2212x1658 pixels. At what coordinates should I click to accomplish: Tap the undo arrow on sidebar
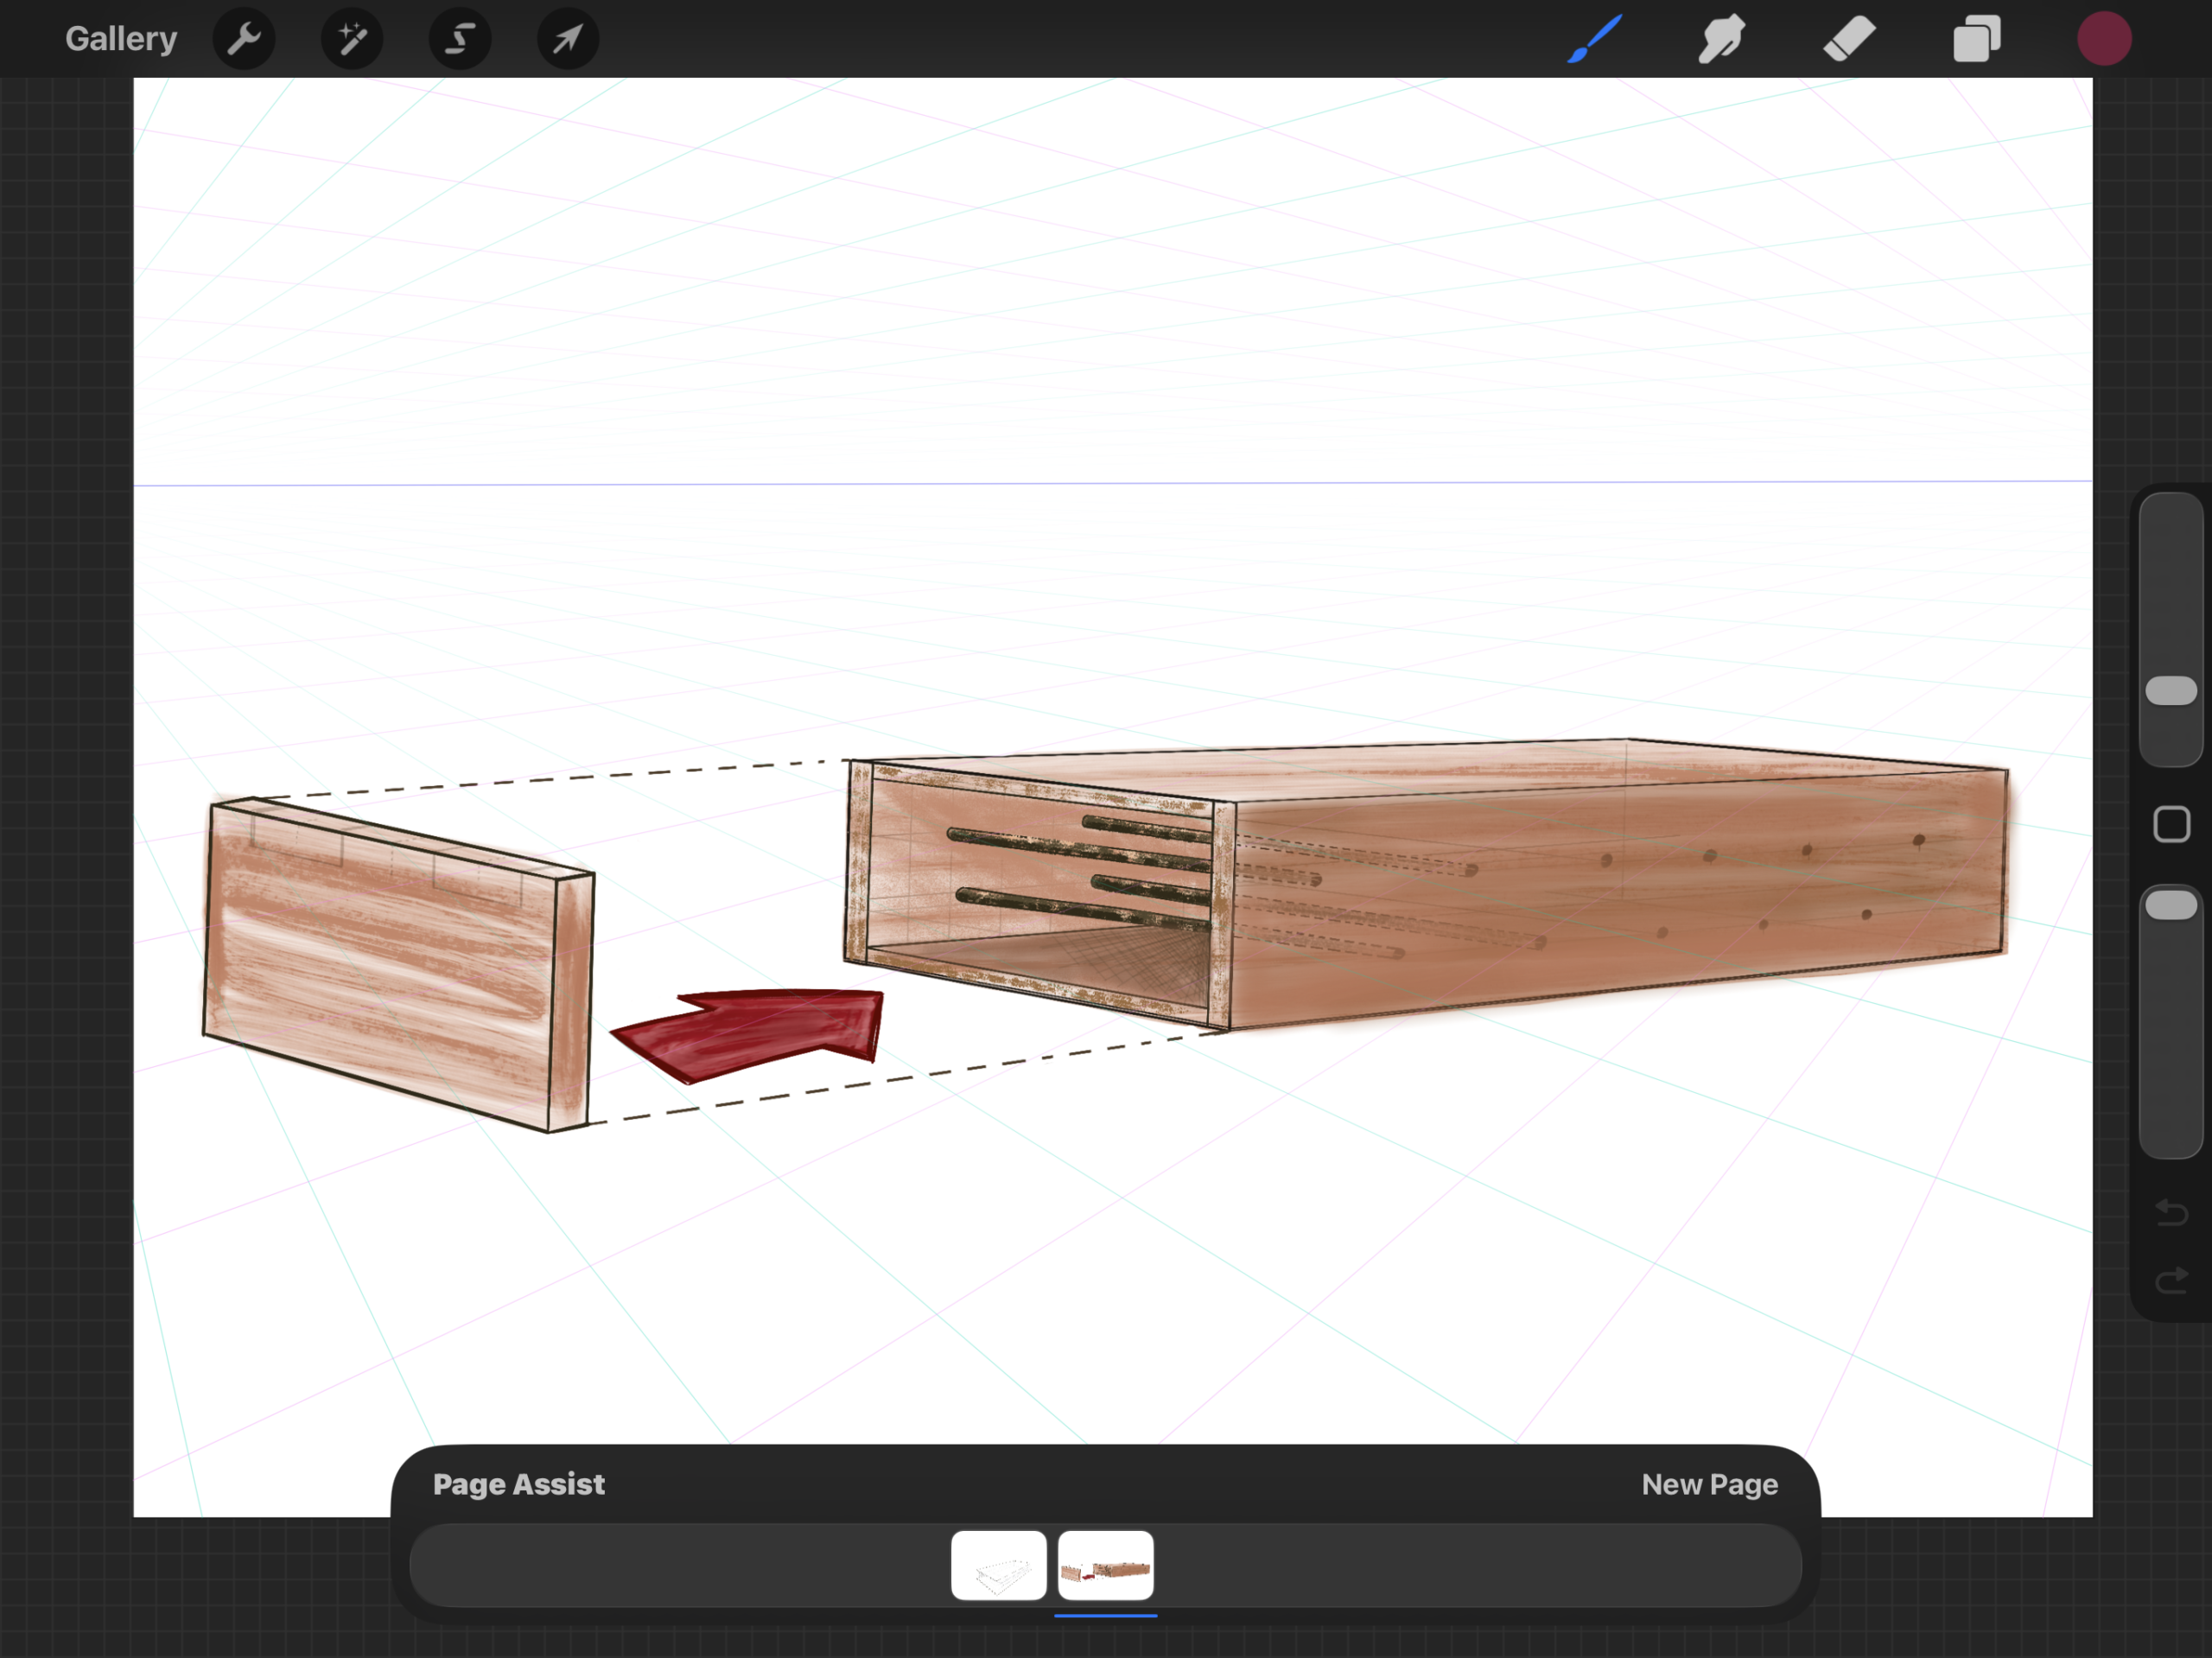tap(2171, 1213)
